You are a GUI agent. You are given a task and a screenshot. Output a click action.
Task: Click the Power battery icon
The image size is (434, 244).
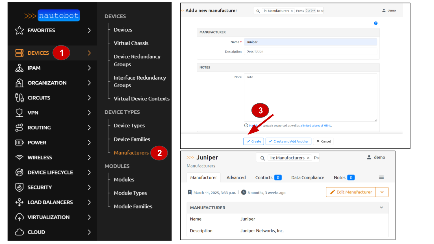[x=19, y=143]
